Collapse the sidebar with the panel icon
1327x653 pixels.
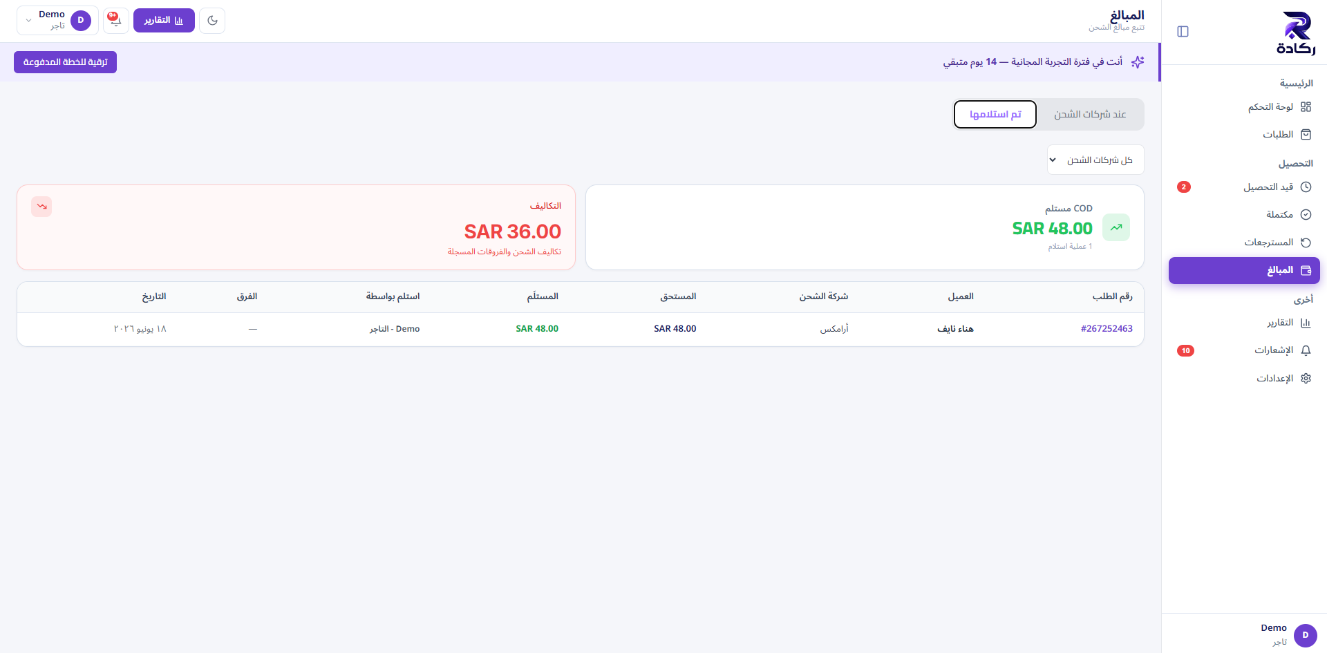1183,32
